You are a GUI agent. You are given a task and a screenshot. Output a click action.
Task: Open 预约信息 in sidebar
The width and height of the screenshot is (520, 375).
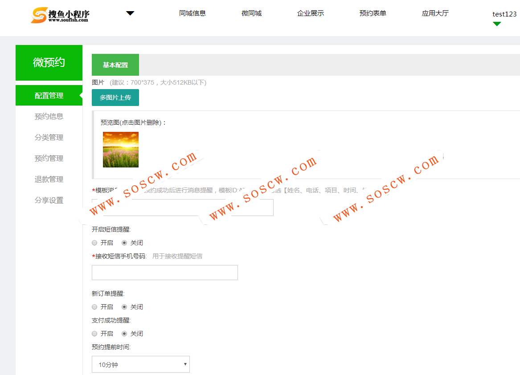point(49,116)
